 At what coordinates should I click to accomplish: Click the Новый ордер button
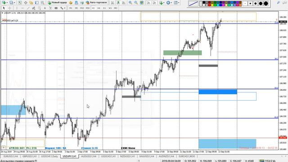(x=57, y=3)
